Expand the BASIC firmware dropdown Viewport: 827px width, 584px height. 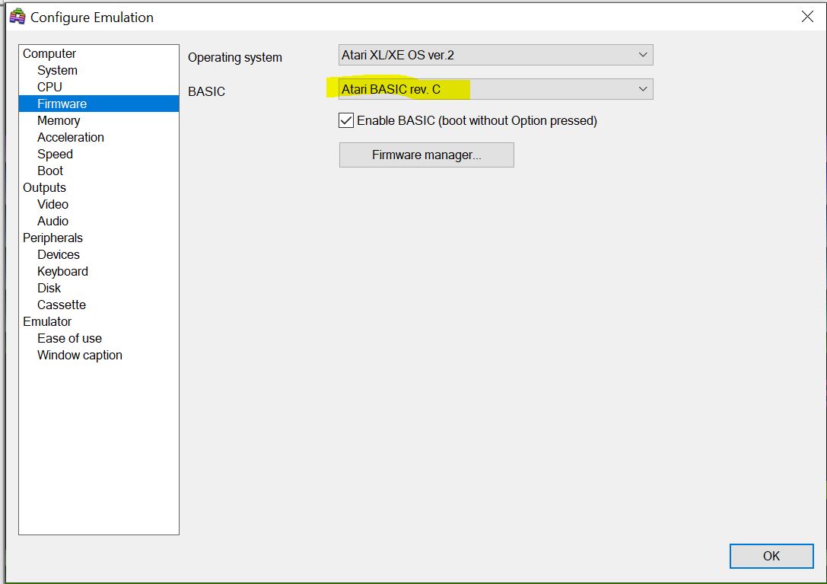coord(495,89)
